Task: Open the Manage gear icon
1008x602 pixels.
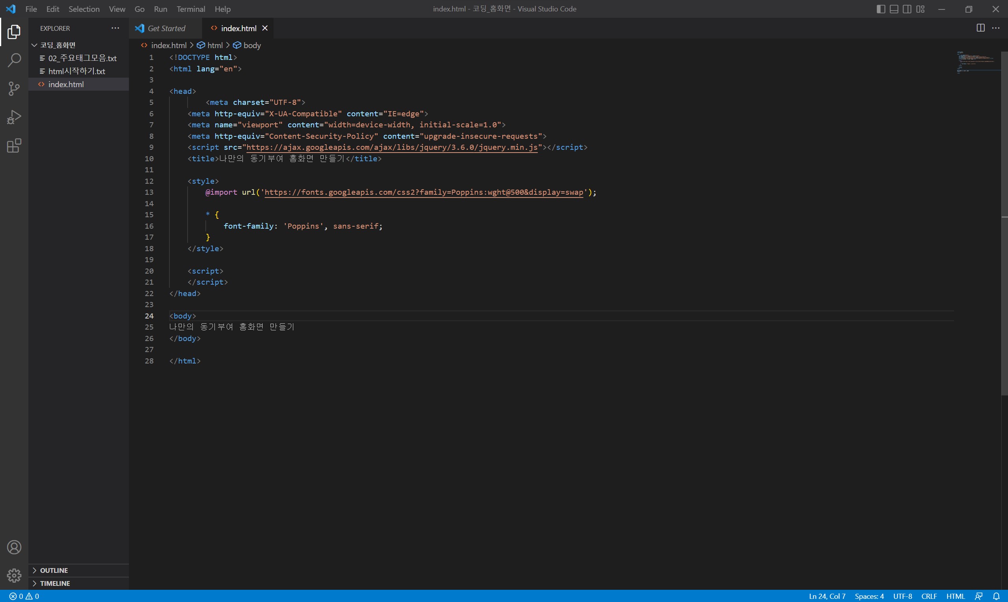Action: (14, 575)
